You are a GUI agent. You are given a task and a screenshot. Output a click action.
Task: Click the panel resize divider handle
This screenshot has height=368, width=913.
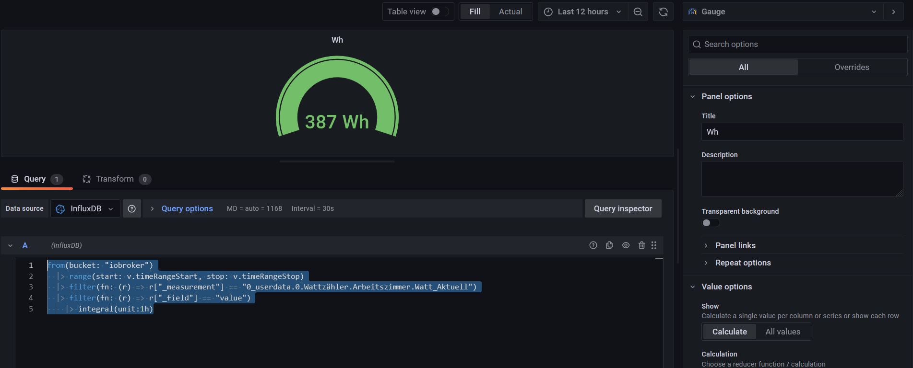coord(337,161)
